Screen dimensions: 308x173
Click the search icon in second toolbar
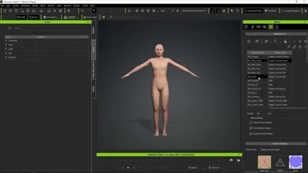(111, 17)
